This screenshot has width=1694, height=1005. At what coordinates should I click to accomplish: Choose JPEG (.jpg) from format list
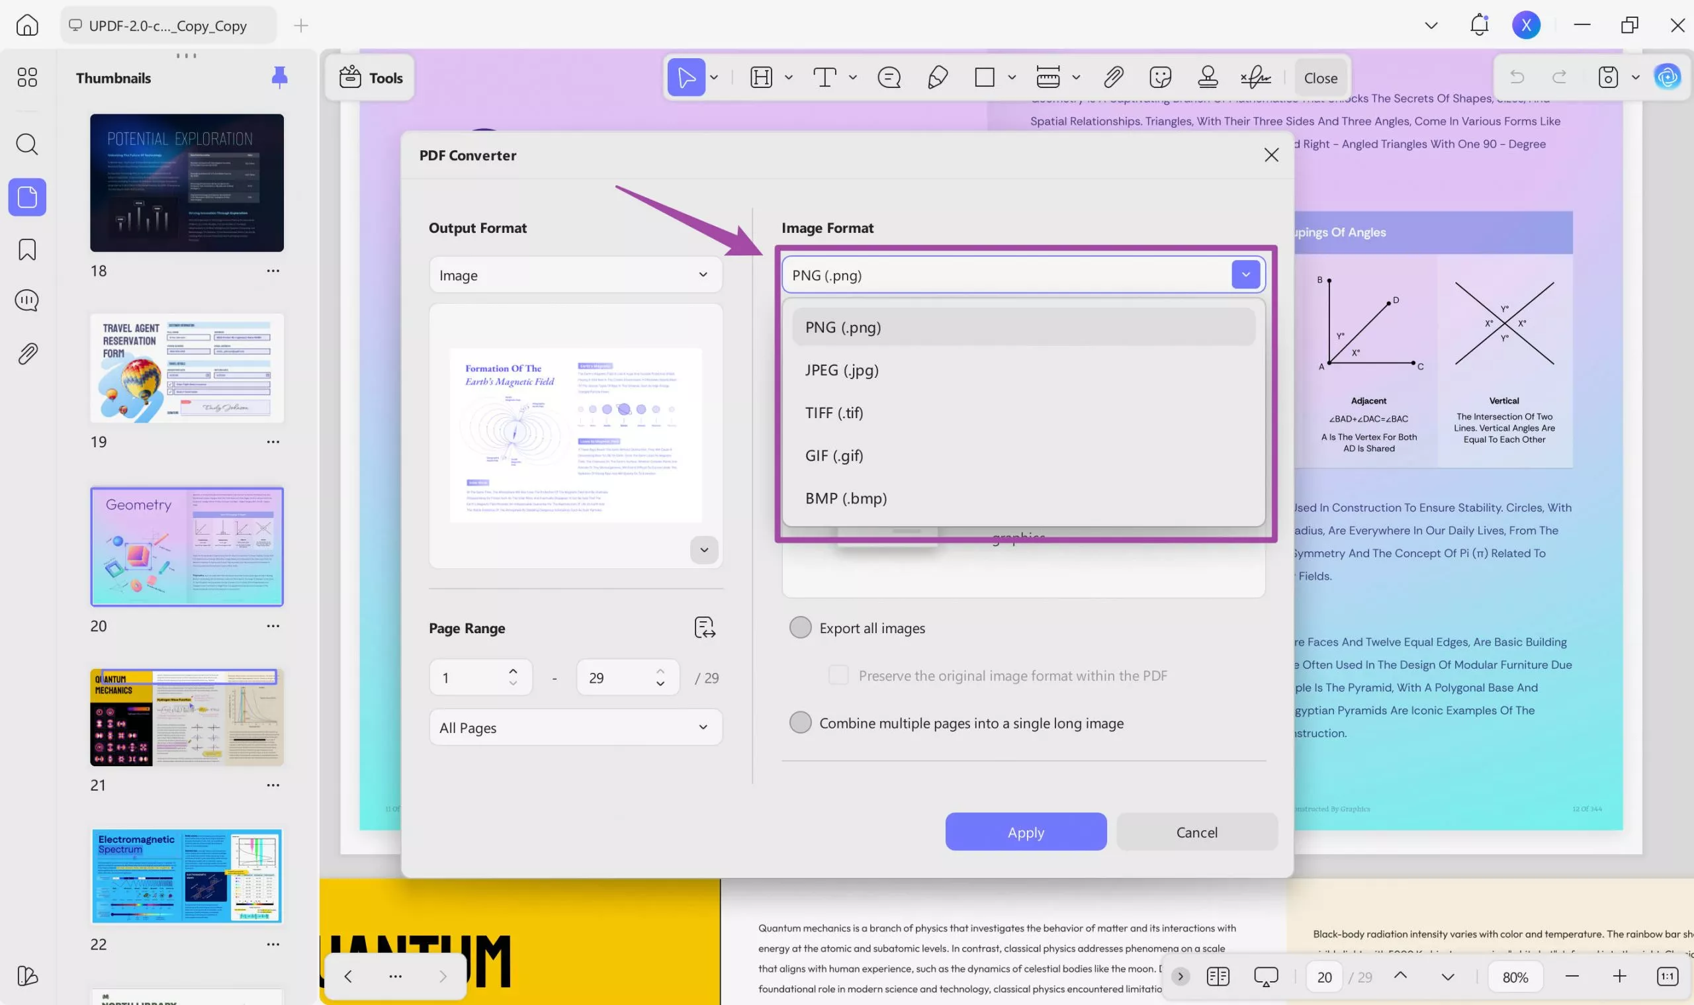click(842, 370)
